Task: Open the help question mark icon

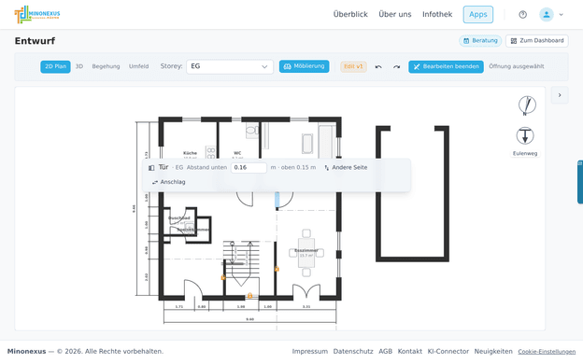Action: [x=523, y=15]
